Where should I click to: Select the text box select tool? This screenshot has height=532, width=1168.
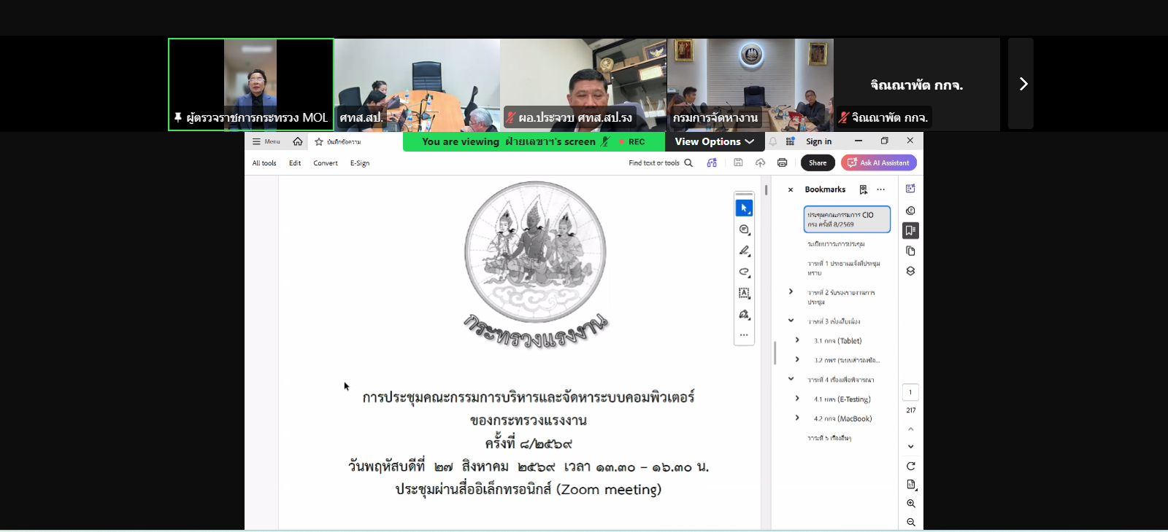744,293
